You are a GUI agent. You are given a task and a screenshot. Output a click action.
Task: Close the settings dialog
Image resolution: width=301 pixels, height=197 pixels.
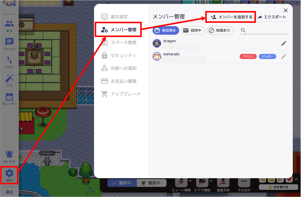[285, 10]
